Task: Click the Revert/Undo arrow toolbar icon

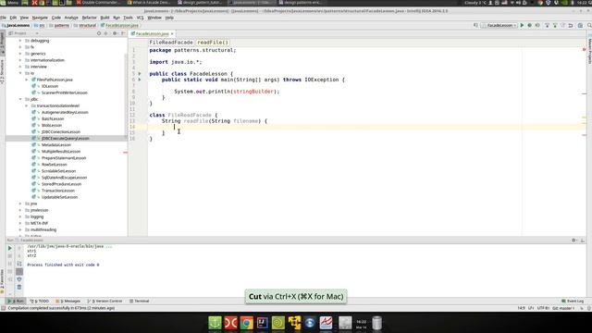Action: 571,25
